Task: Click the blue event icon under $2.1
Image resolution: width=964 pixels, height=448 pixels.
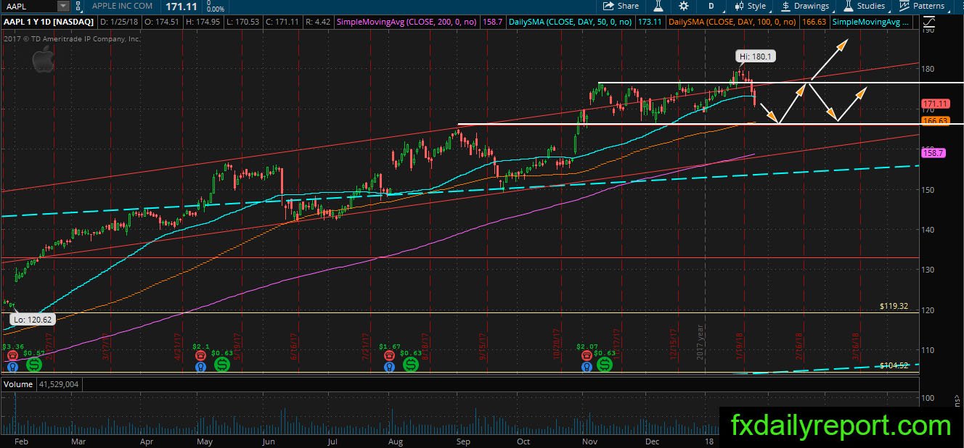Action: click(x=202, y=367)
